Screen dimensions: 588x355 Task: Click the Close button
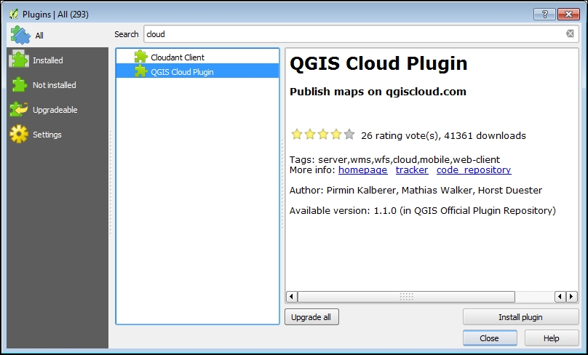tap(490, 338)
